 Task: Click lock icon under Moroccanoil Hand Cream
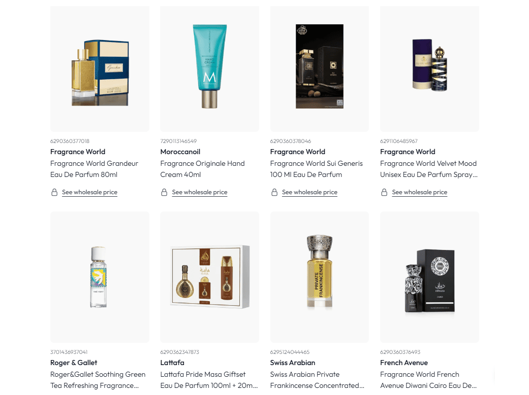(164, 192)
